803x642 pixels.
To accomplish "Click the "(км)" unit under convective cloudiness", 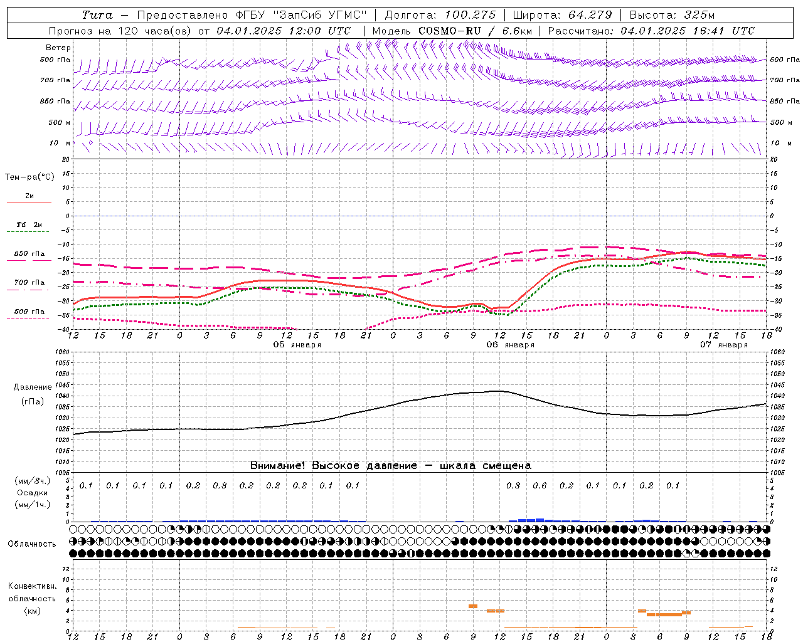I will click(33, 611).
